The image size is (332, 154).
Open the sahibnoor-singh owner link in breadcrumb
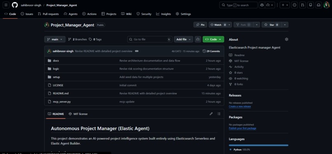[x=31, y=5]
